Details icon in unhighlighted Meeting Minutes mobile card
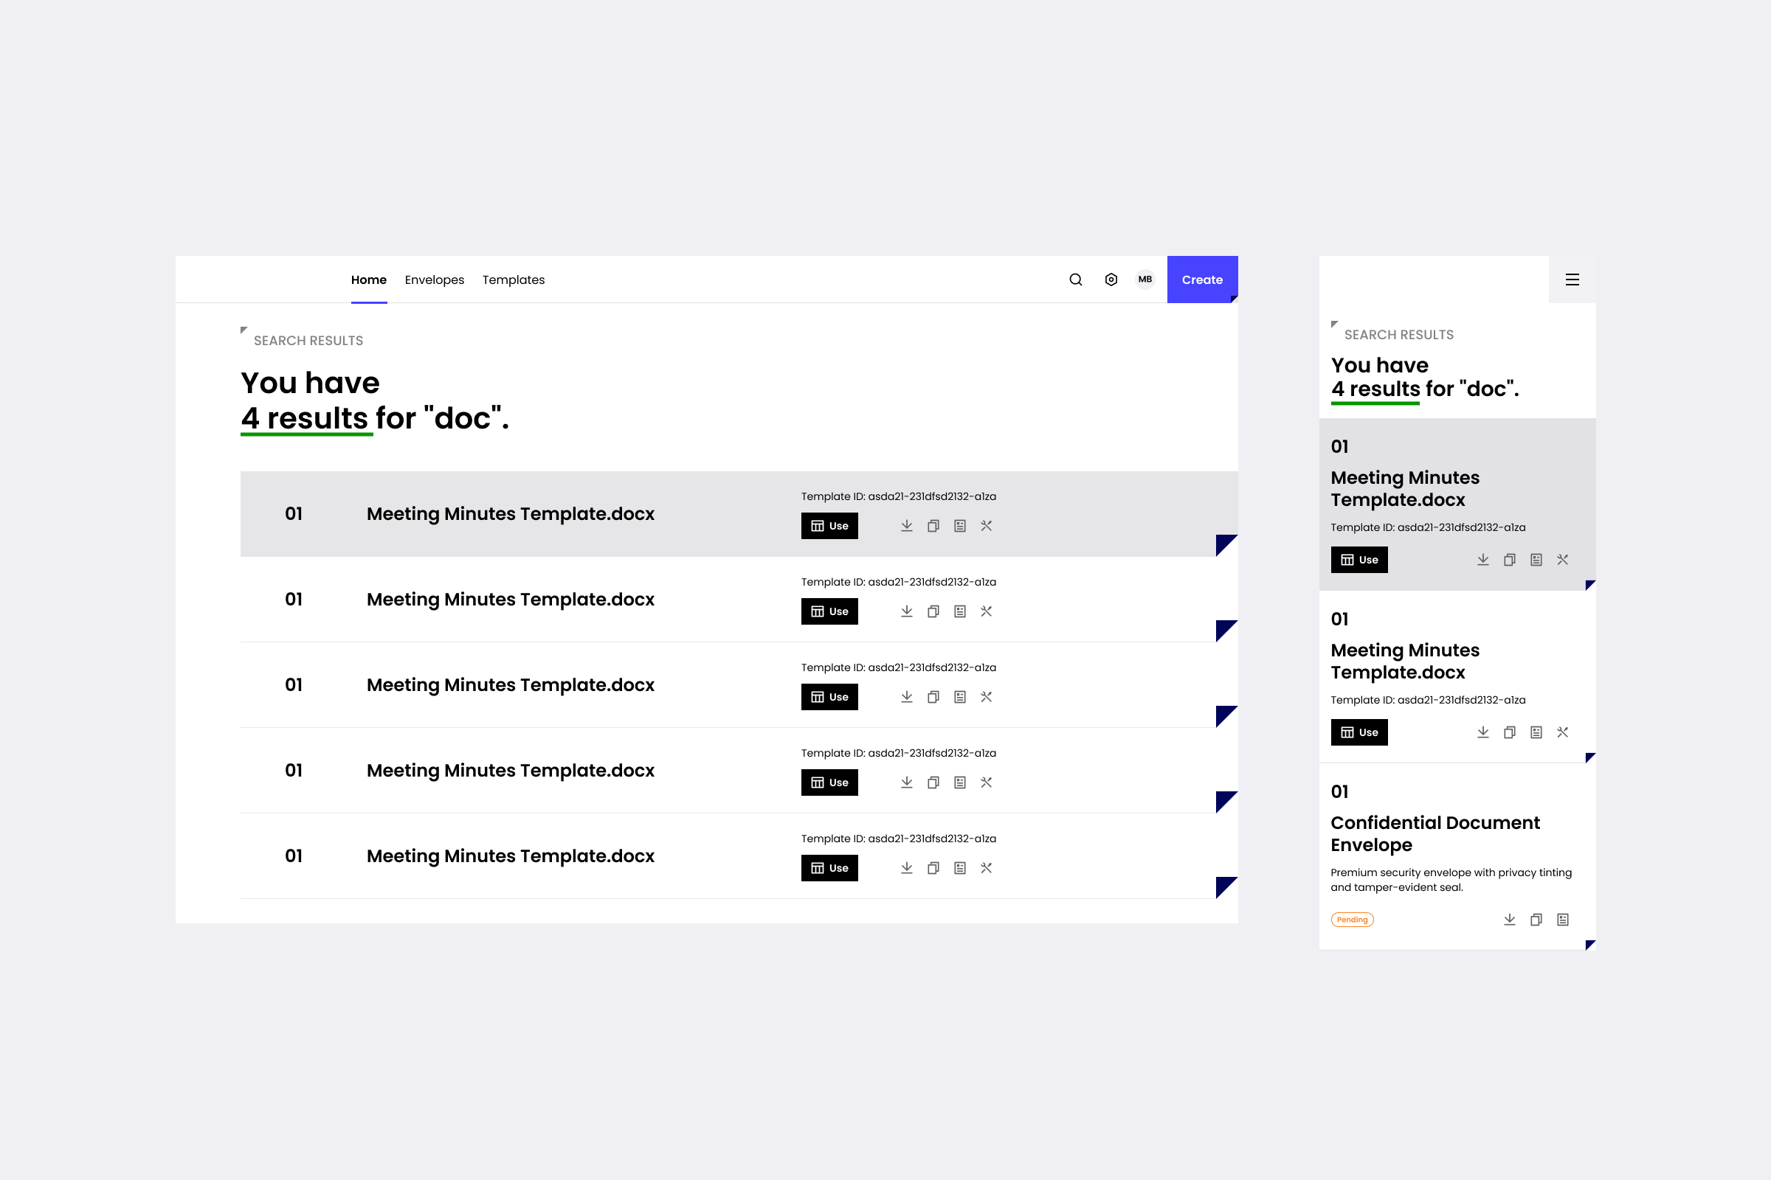 point(1536,732)
